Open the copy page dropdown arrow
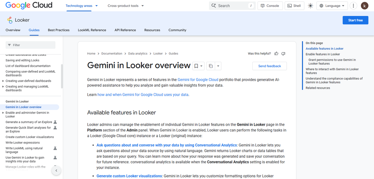The width and height of the screenshot is (374, 179). 218,66
